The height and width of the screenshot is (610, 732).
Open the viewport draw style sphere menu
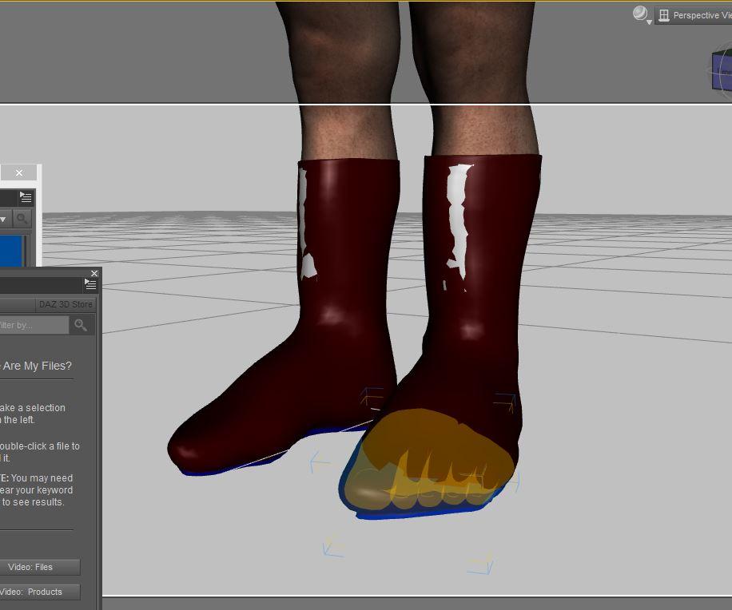[641, 14]
